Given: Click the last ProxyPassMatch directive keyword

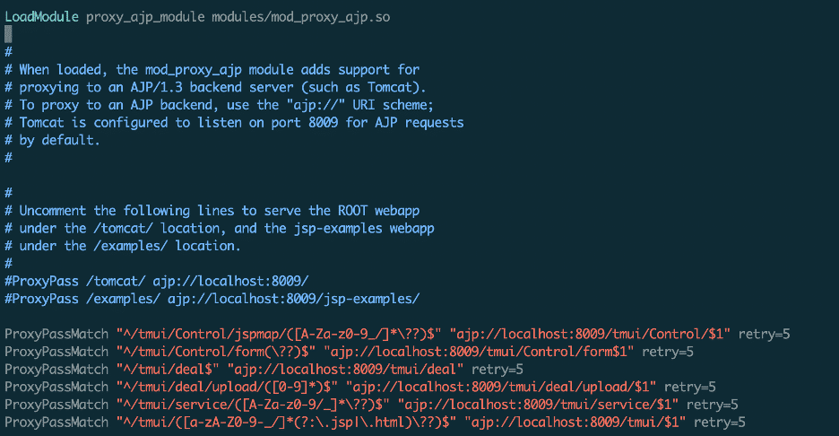Looking at the screenshot, I should click(x=56, y=423).
